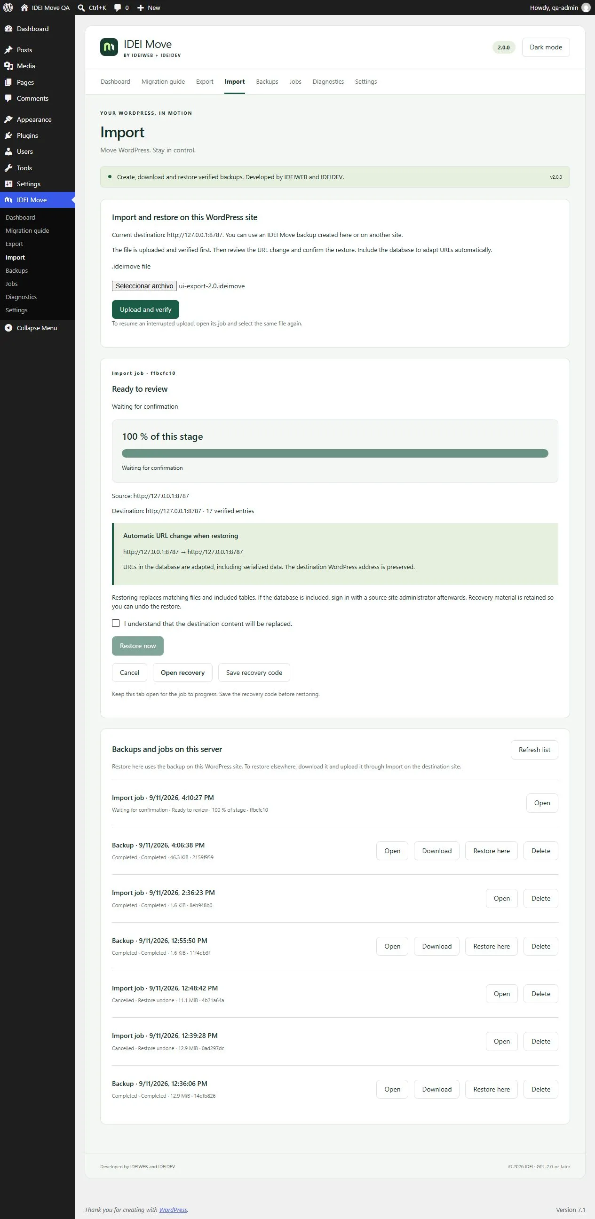Viewport: 595px width, 1219px height.
Task: Click the Media icon in sidebar
Action: point(8,66)
